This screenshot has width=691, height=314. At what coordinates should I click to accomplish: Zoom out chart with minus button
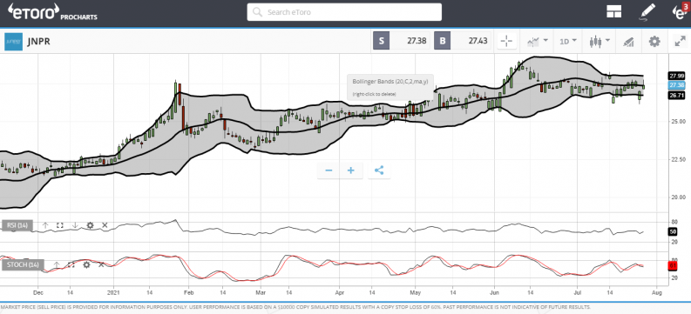(x=329, y=170)
